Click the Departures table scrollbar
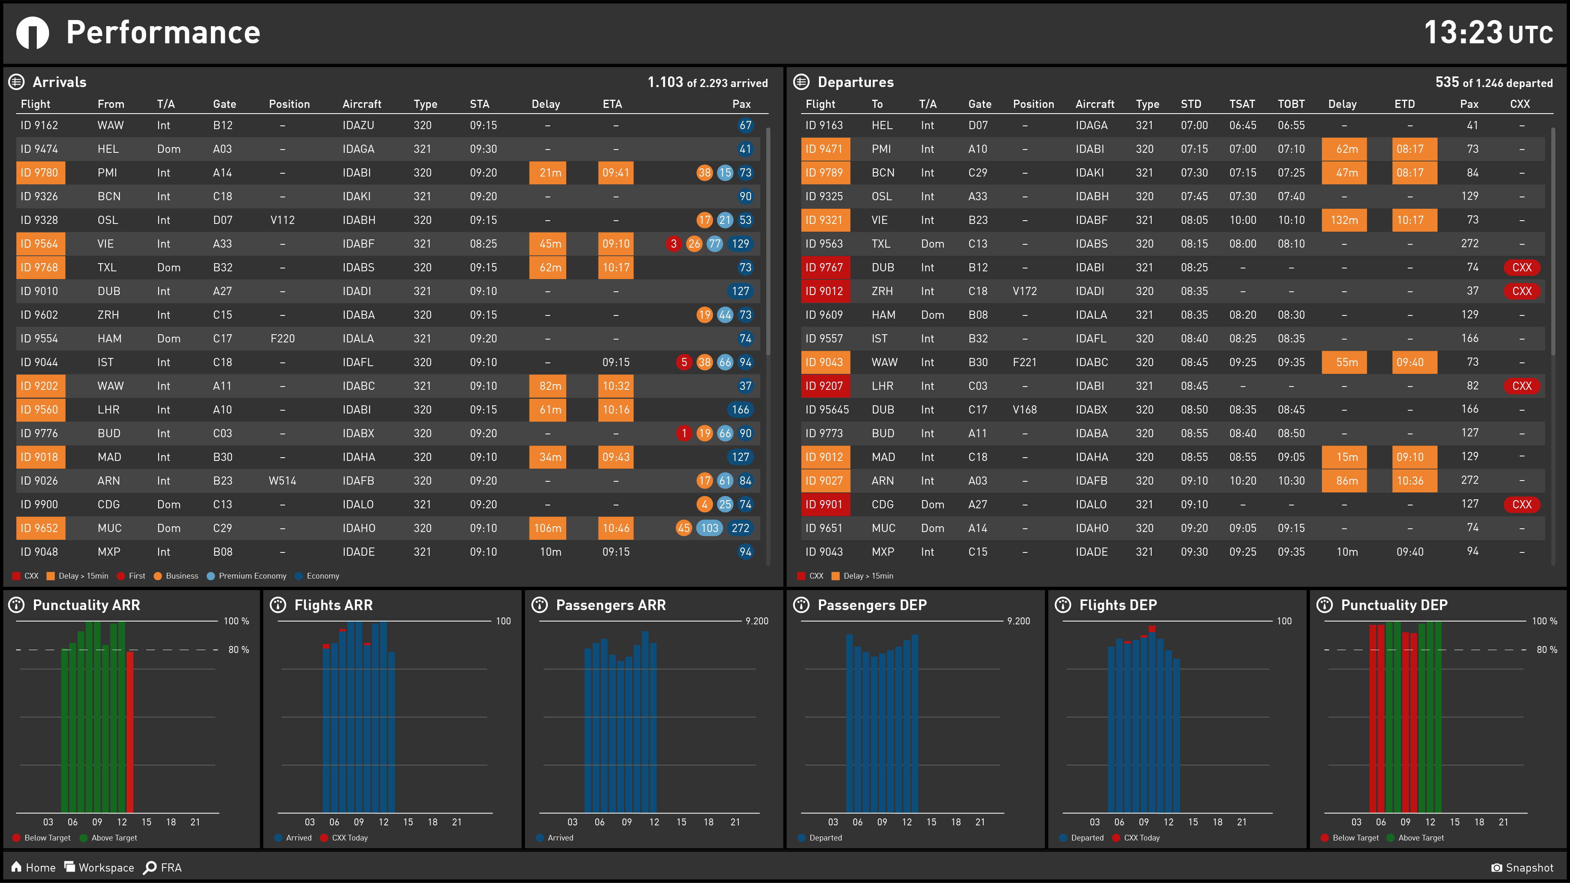 click(1553, 241)
